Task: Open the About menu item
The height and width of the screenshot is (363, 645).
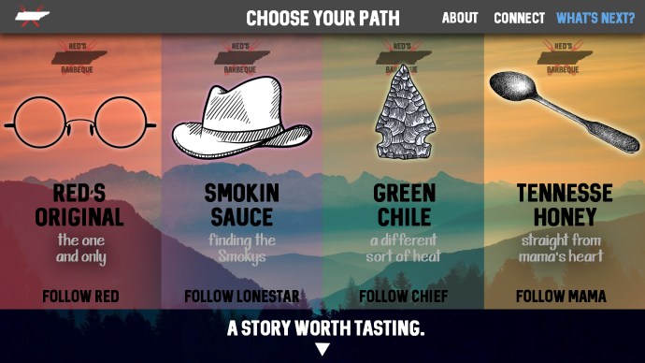Action: pos(460,18)
